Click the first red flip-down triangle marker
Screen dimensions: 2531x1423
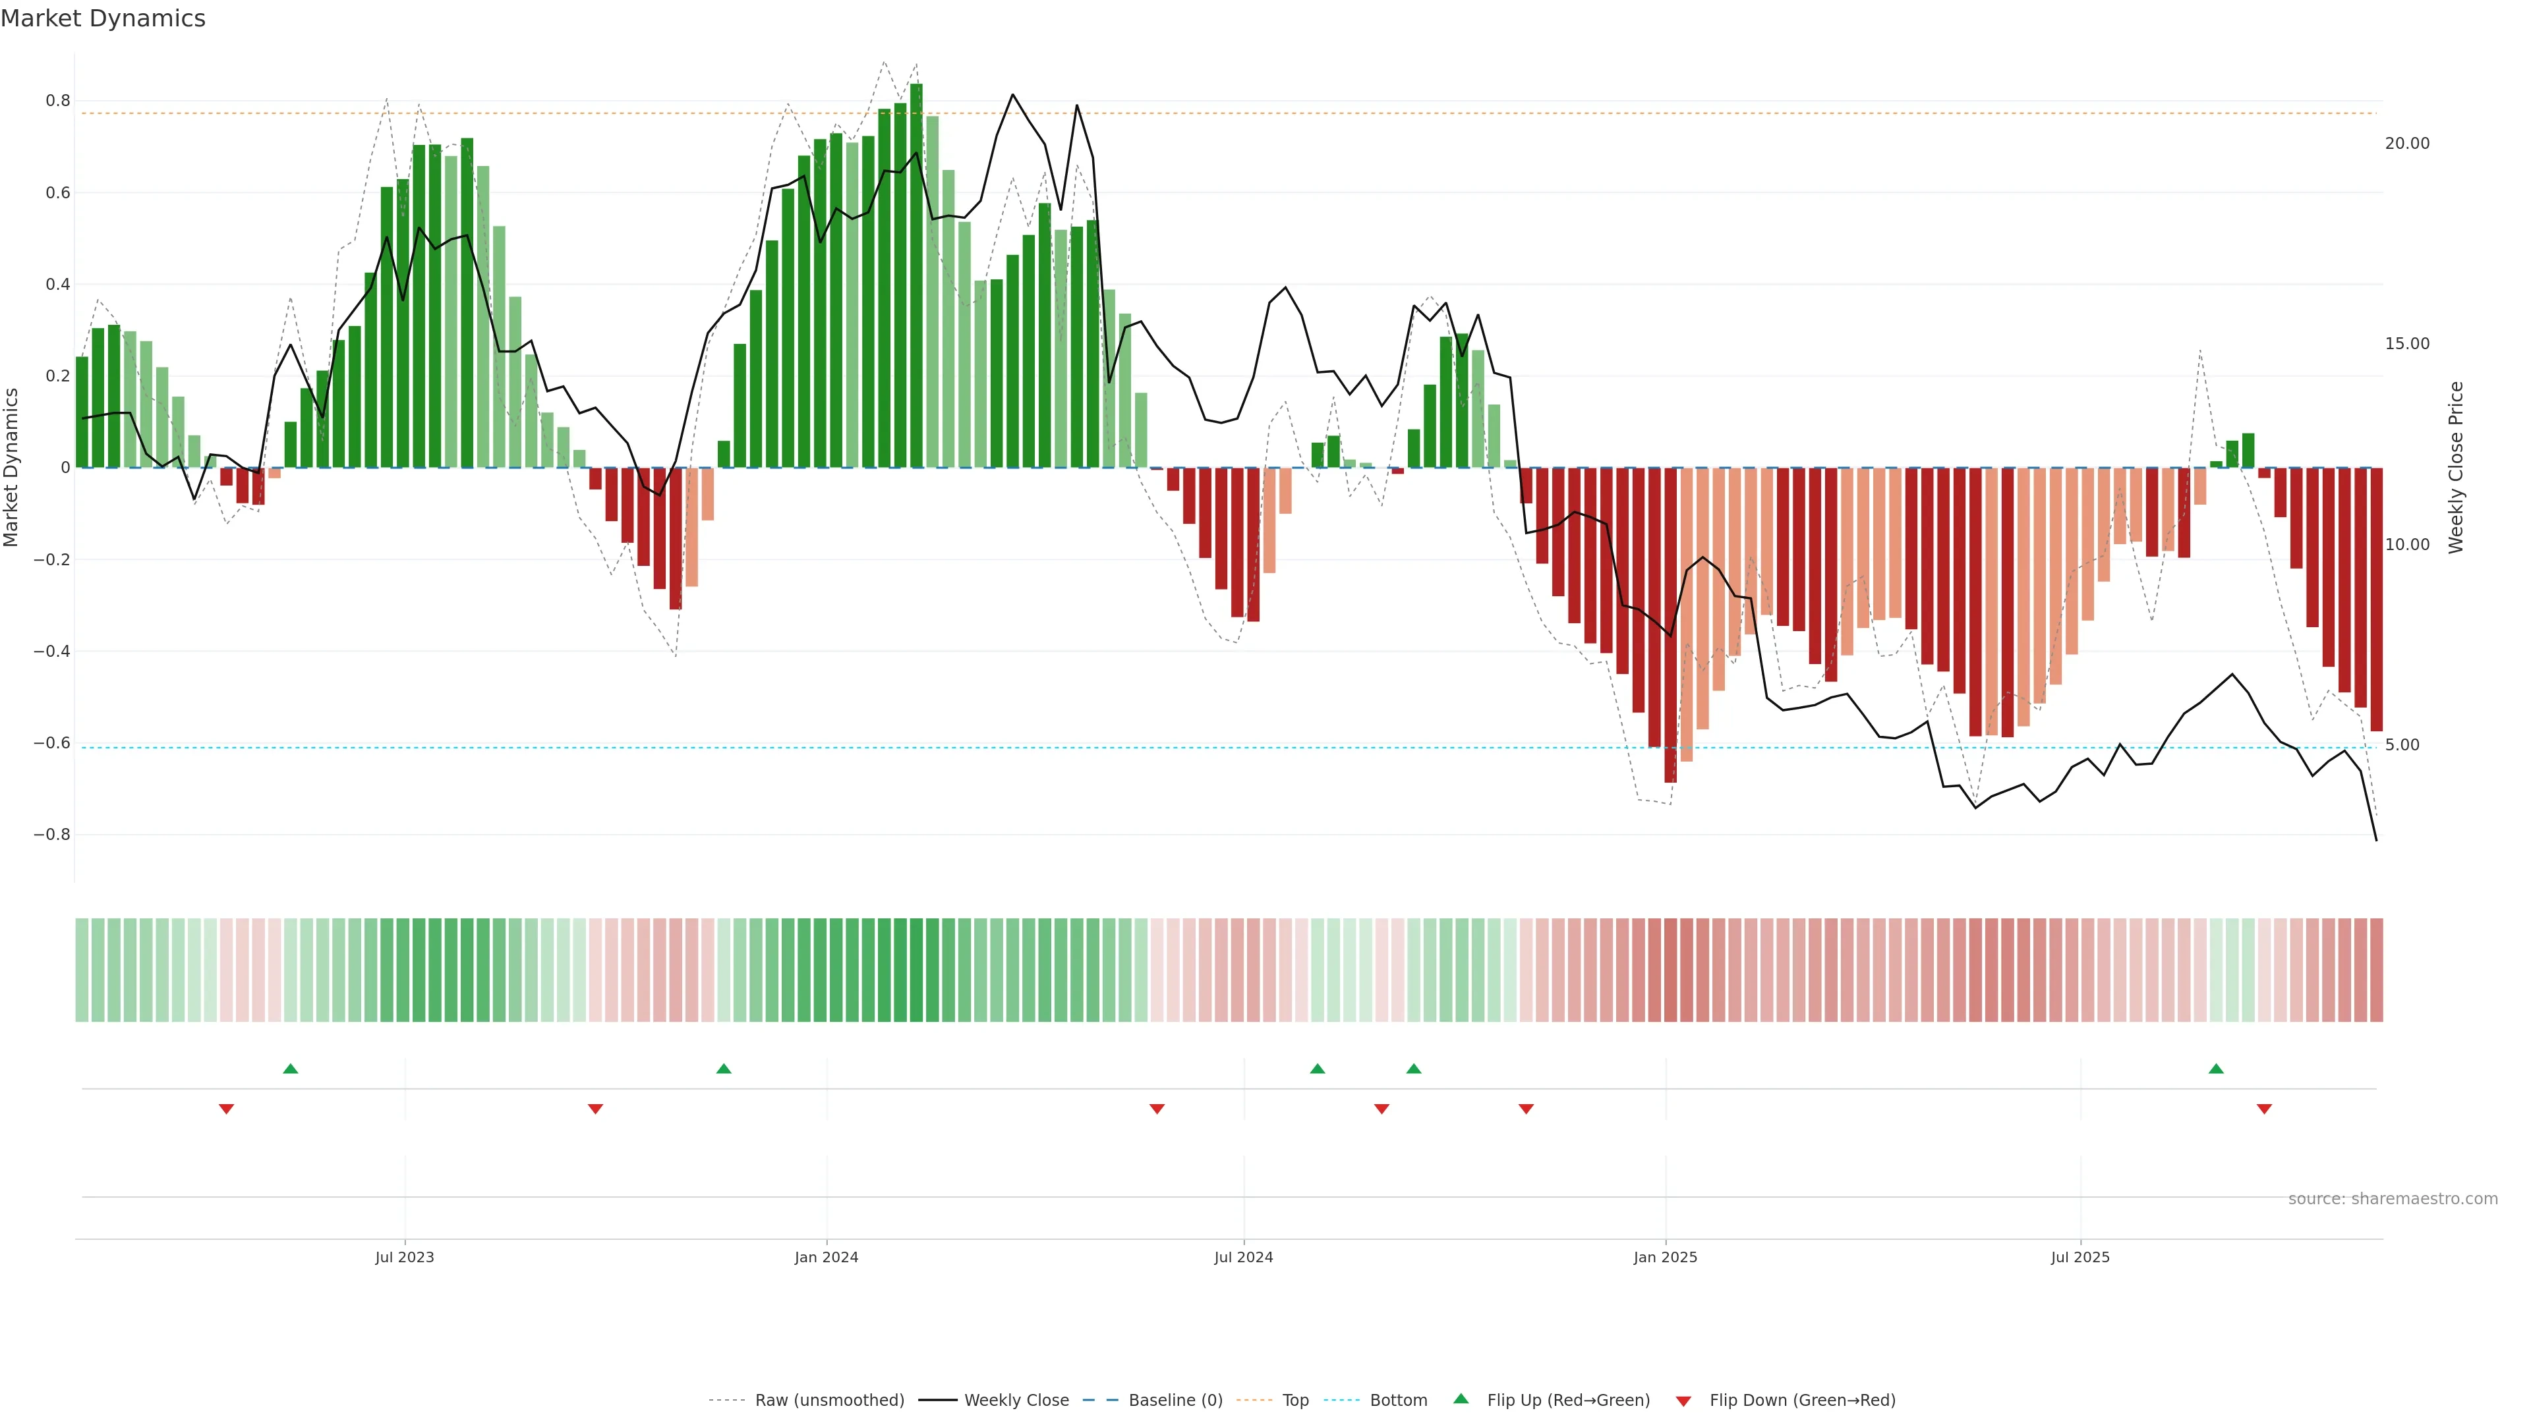pyautogui.click(x=226, y=1109)
